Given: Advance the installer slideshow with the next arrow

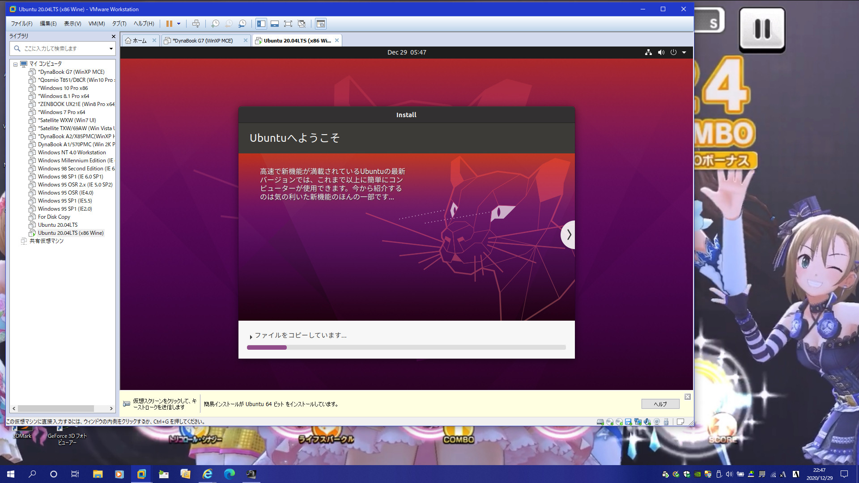Looking at the screenshot, I should (568, 234).
